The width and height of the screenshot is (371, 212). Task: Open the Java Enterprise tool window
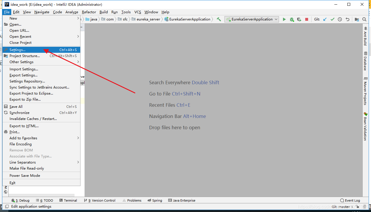182,200
